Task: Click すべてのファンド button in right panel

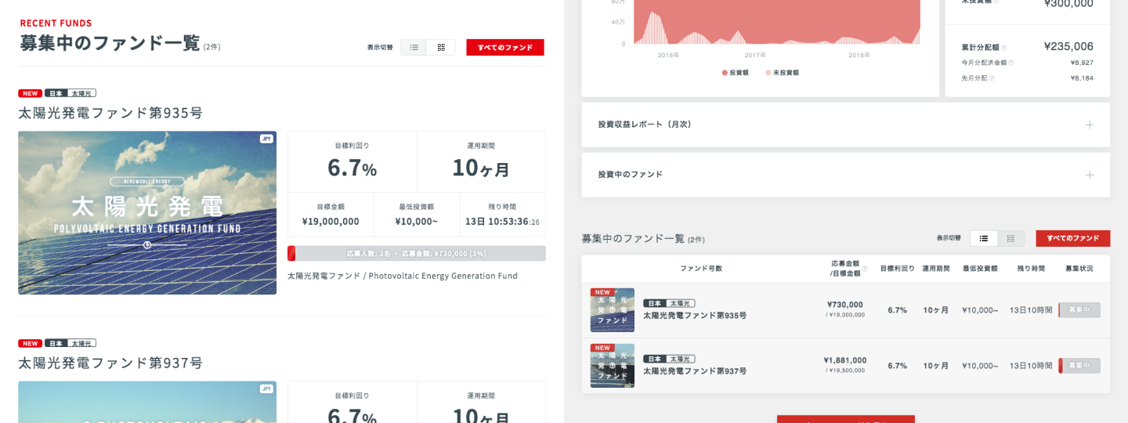Action: pyautogui.click(x=1072, y=238)
